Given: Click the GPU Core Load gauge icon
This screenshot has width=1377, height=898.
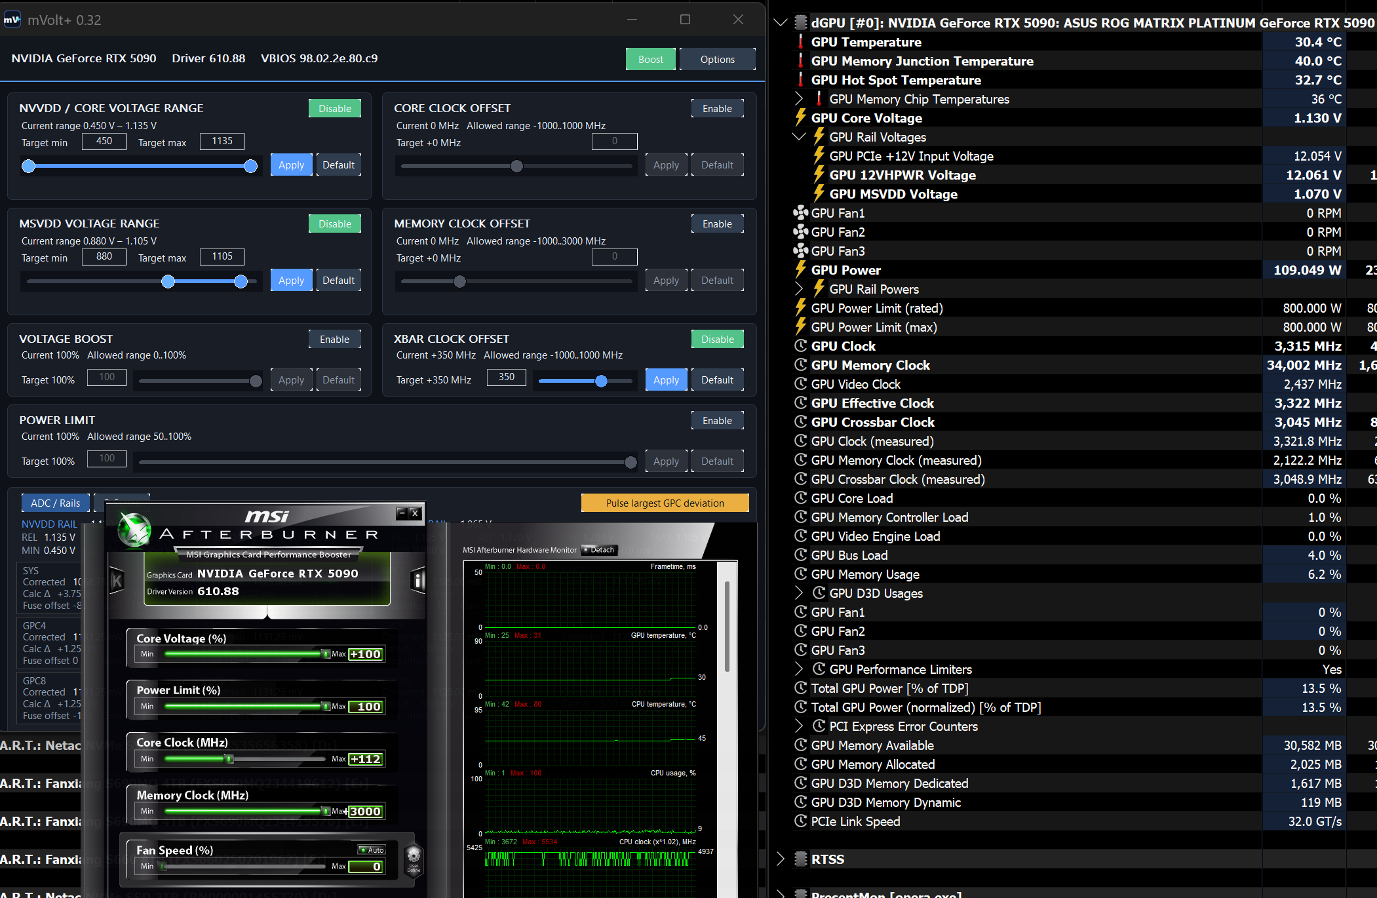Looking at the screenshot, I should 800,498.
